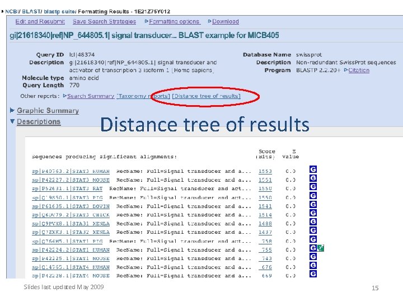This screenshot has height=302, width=403.
Task: Open the Search Summary report
Action: tap(91, 96)
